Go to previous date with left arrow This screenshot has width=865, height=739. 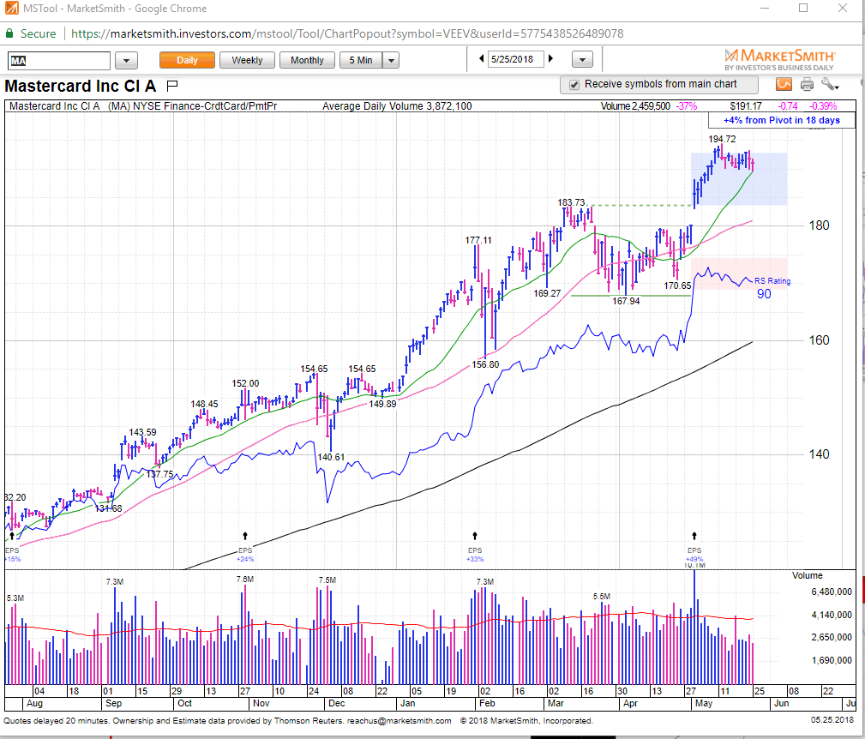click(x=481, y=59)
